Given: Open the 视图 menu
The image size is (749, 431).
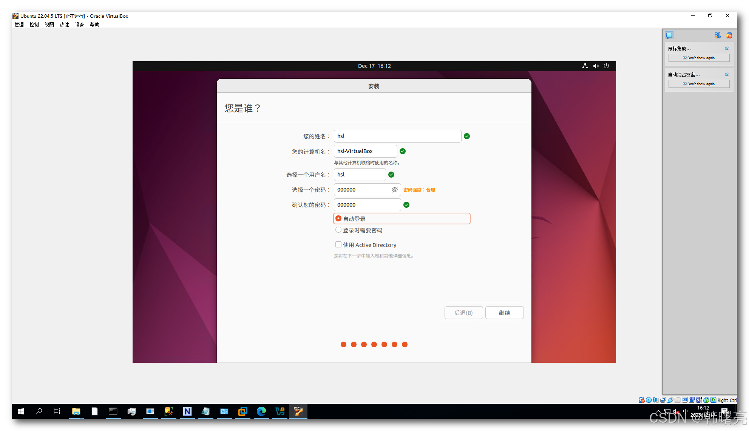Looking at the screenshot, I should [x=49, y=25].
